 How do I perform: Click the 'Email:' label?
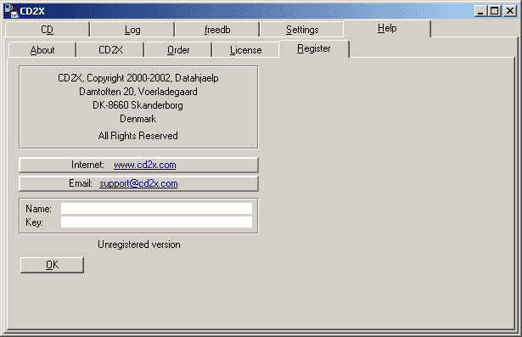pos(81,183)
